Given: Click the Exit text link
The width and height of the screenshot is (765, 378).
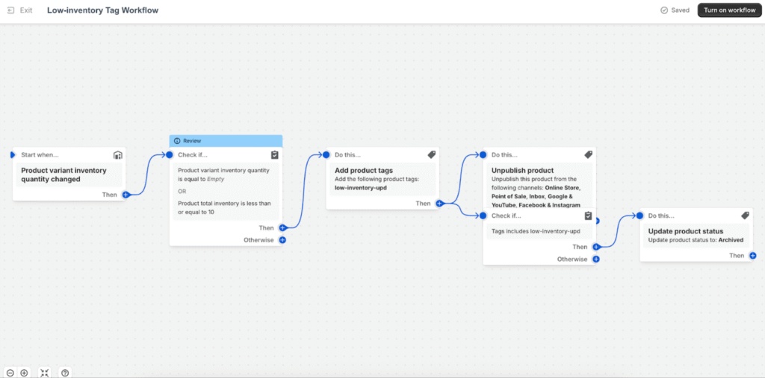Looking at the screenshot, I should [26, 10].
